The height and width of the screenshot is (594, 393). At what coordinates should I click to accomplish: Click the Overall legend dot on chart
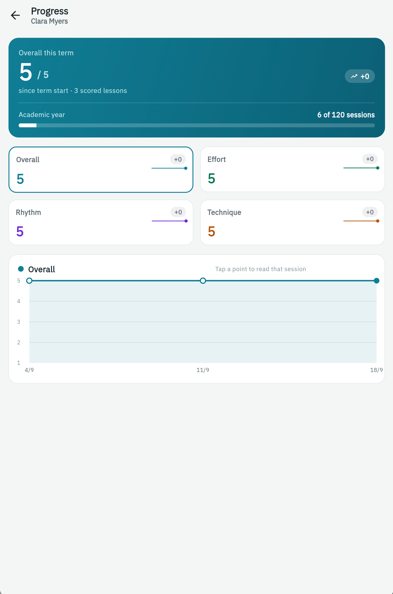tap(21, 269)
